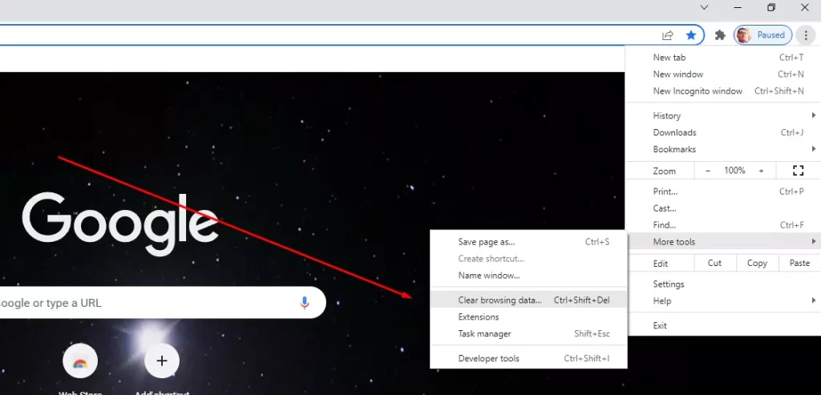
Task: Expand the Help submenu
Action: click(723, 300)
